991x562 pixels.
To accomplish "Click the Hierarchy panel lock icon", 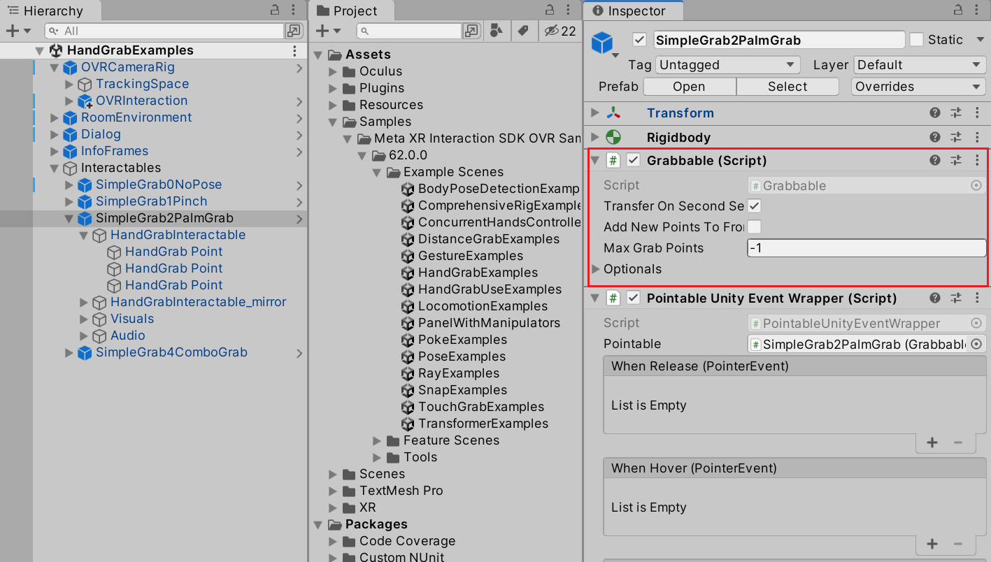I will click(274, 10).
